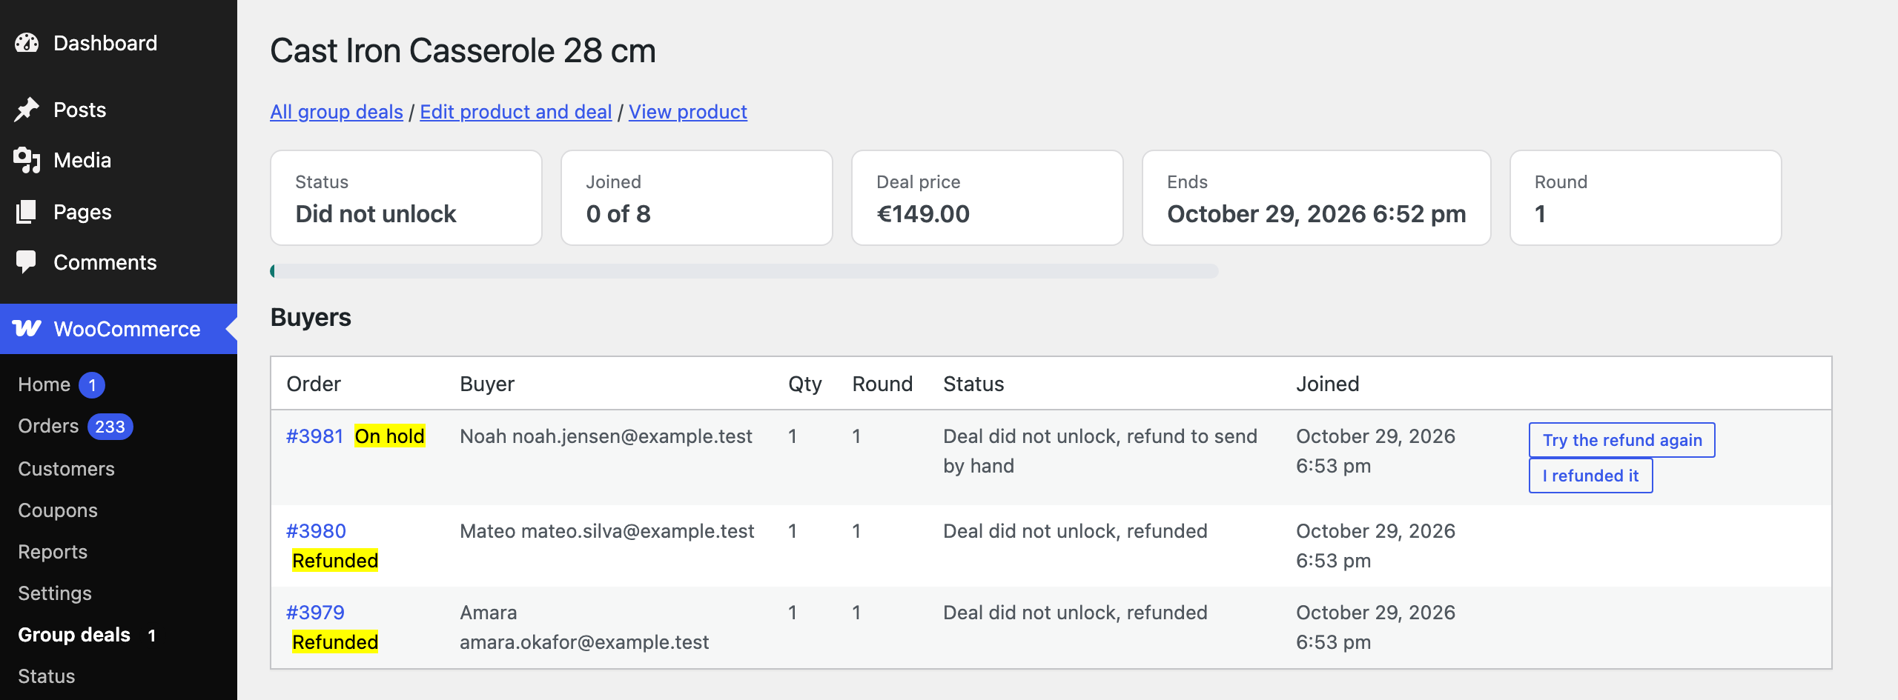The image size is (1898, 700).
Task: Click the Home notification badge showing 1
Action: click(x=92, y=385)
